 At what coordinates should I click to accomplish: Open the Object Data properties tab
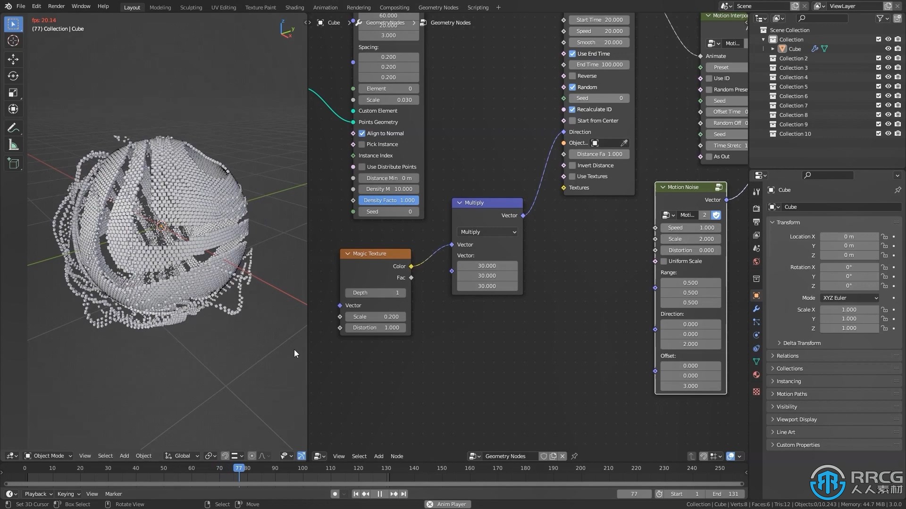756,361
